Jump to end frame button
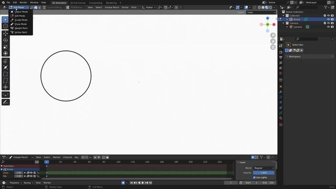Viewport: 336px width, 189px height. tap(151, 183)
